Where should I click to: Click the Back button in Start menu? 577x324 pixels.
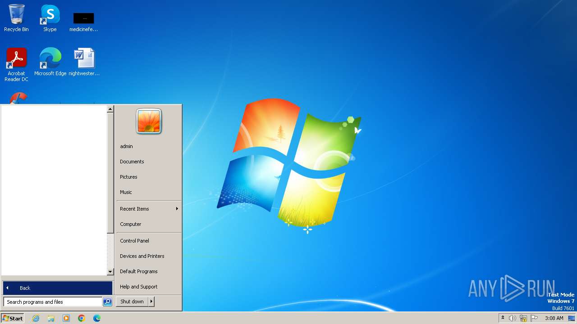pos(58,288)
